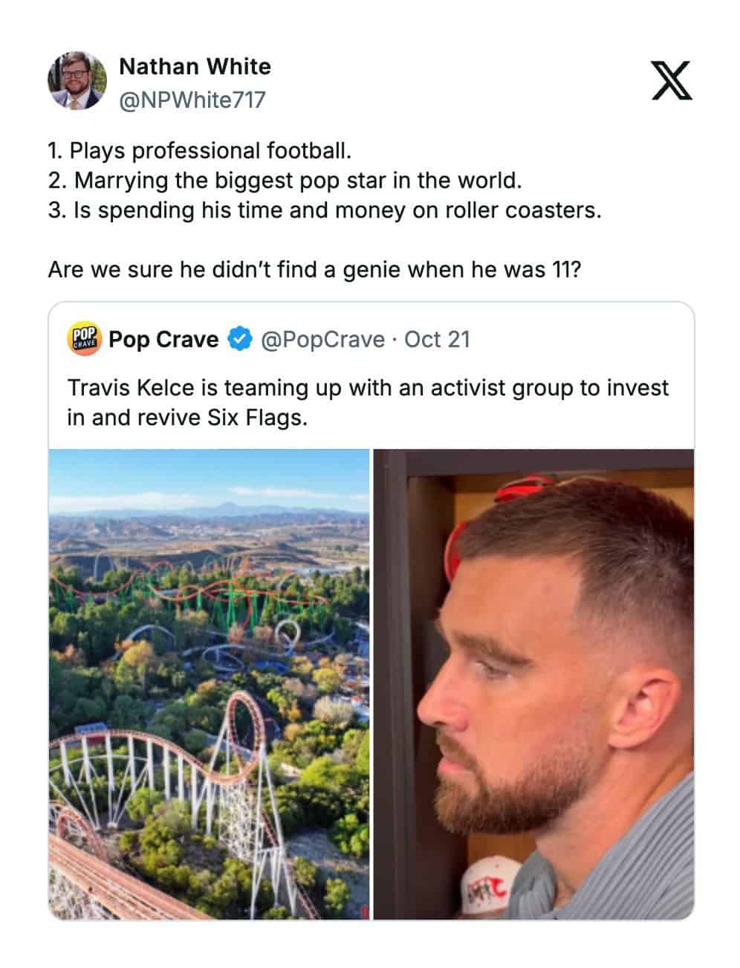Click the @NPWhite717 handle
Viewport: 740px width, 968px height.
tap(192, 100)
